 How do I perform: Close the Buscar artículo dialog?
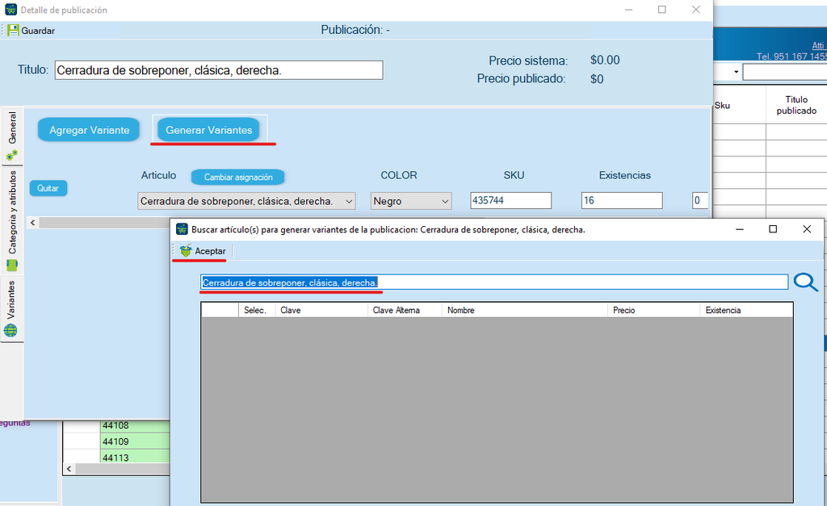tap(807, 228)
